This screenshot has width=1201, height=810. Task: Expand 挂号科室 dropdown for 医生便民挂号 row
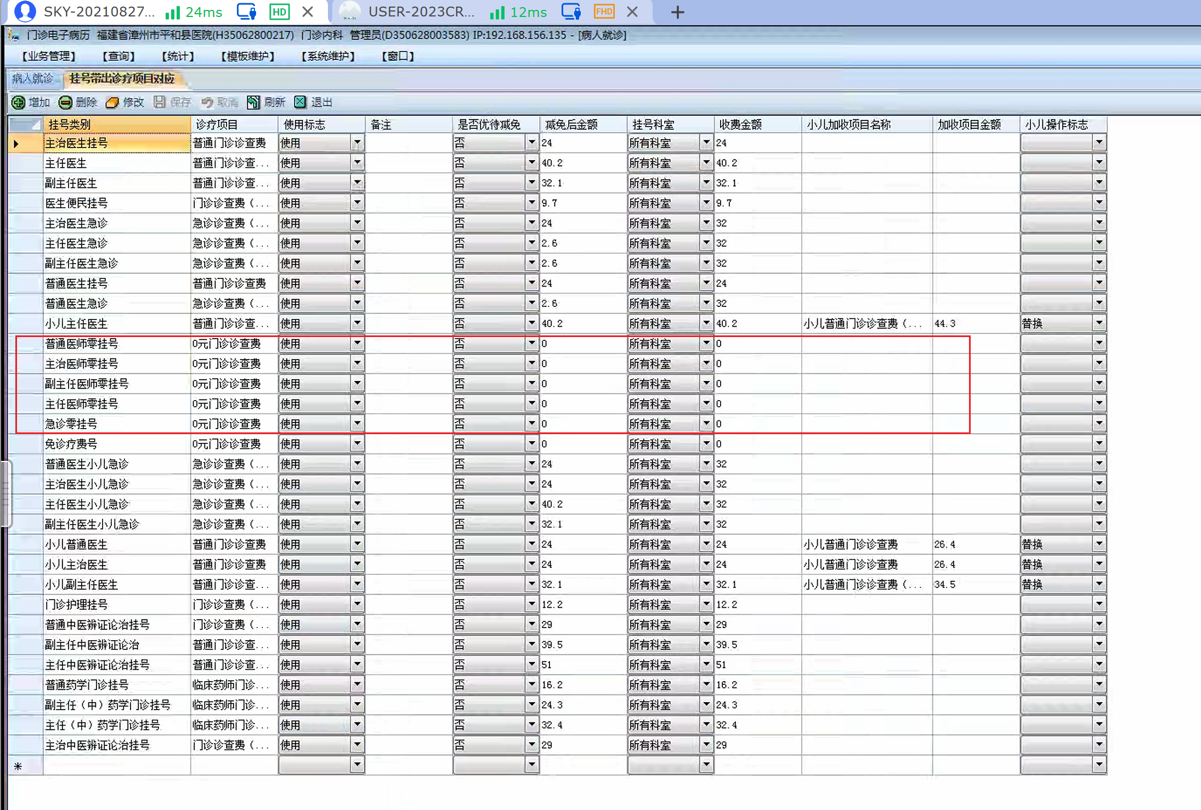(x=706, y=203)
